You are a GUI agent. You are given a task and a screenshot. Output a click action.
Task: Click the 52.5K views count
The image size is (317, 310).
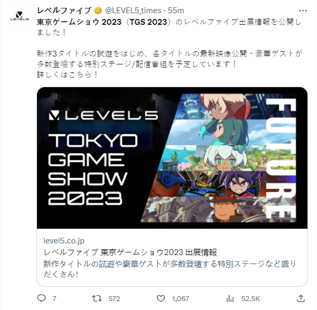click(x=250, y=299)
